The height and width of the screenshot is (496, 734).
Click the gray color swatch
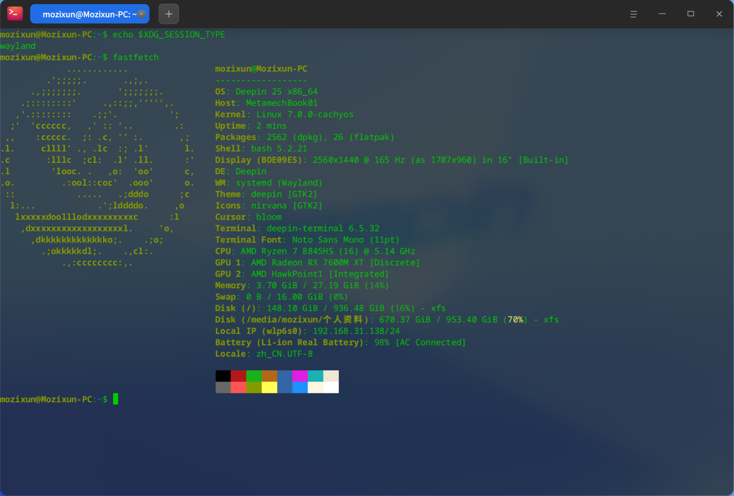223,387
